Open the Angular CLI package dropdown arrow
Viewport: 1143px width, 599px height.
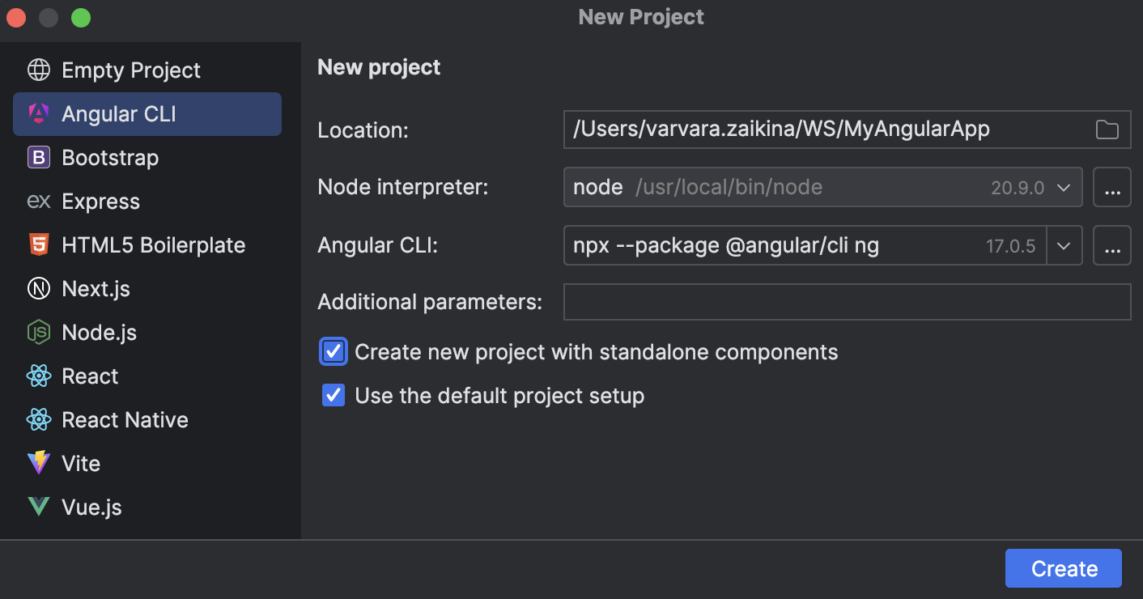point(1064,246)
